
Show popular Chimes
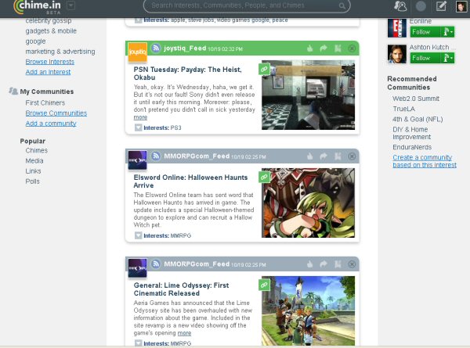click(x=37, y=150)
